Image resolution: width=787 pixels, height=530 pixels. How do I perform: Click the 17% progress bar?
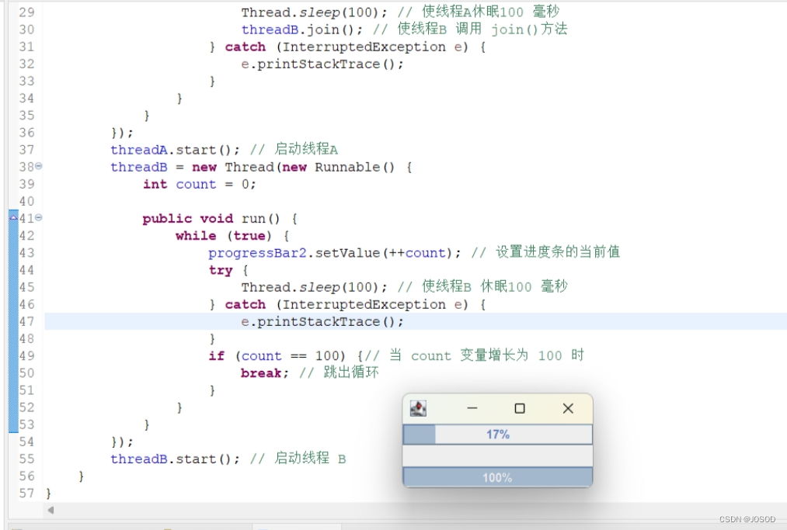point(497,435)
